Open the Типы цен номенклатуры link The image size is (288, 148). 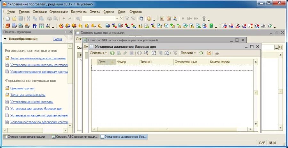(28, 95)
